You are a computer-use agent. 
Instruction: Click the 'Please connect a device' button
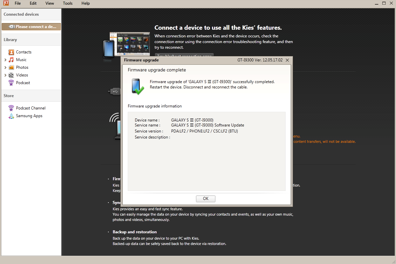coord(31,27)
